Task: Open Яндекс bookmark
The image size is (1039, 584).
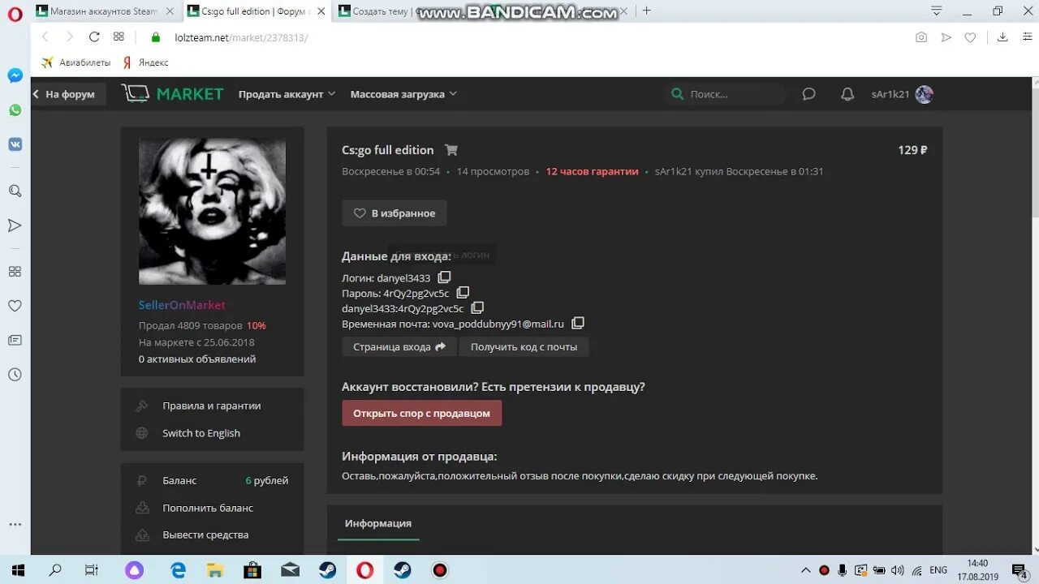Action: [145, 62]
